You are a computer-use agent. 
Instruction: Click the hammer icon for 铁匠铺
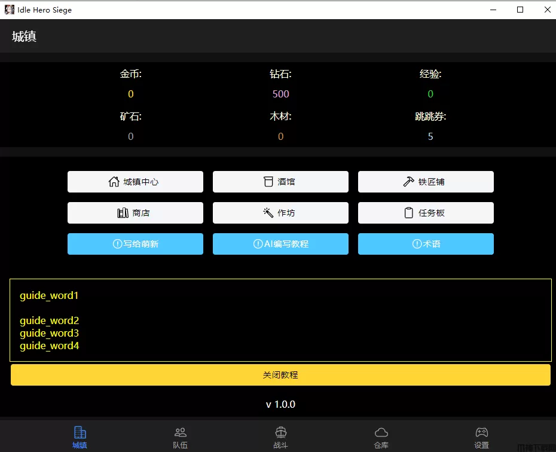(409, 182)
